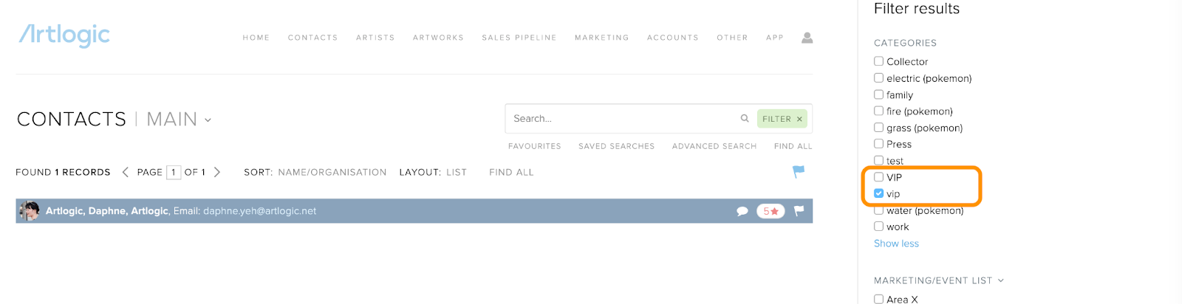
Task: Change sort order Name/Organisation
Action: coord(332,172)
